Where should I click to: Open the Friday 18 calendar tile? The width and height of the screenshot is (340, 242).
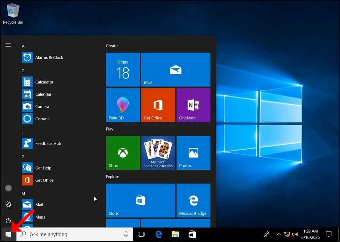click(x=123, y=69)
